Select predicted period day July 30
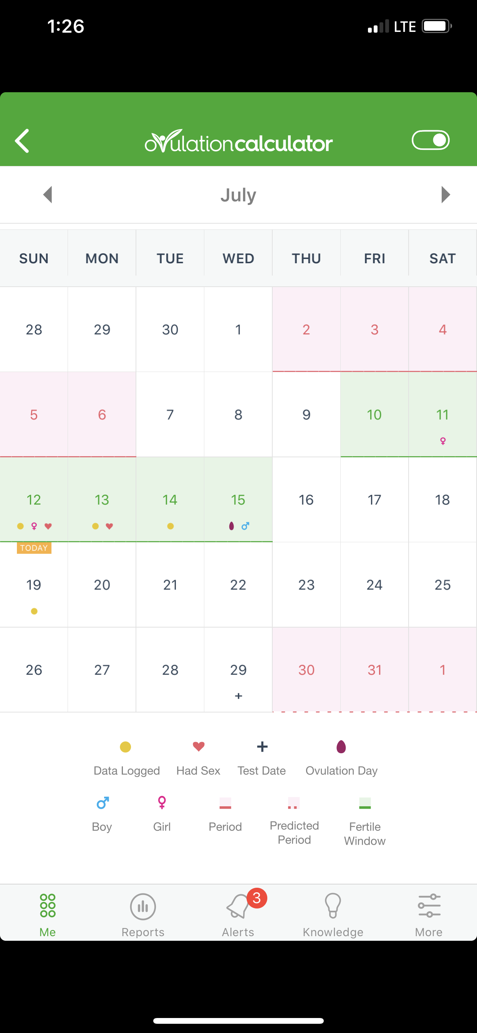Image resolution: width=477 pixels, height=1033 pixels. click(x=306, y=670)
